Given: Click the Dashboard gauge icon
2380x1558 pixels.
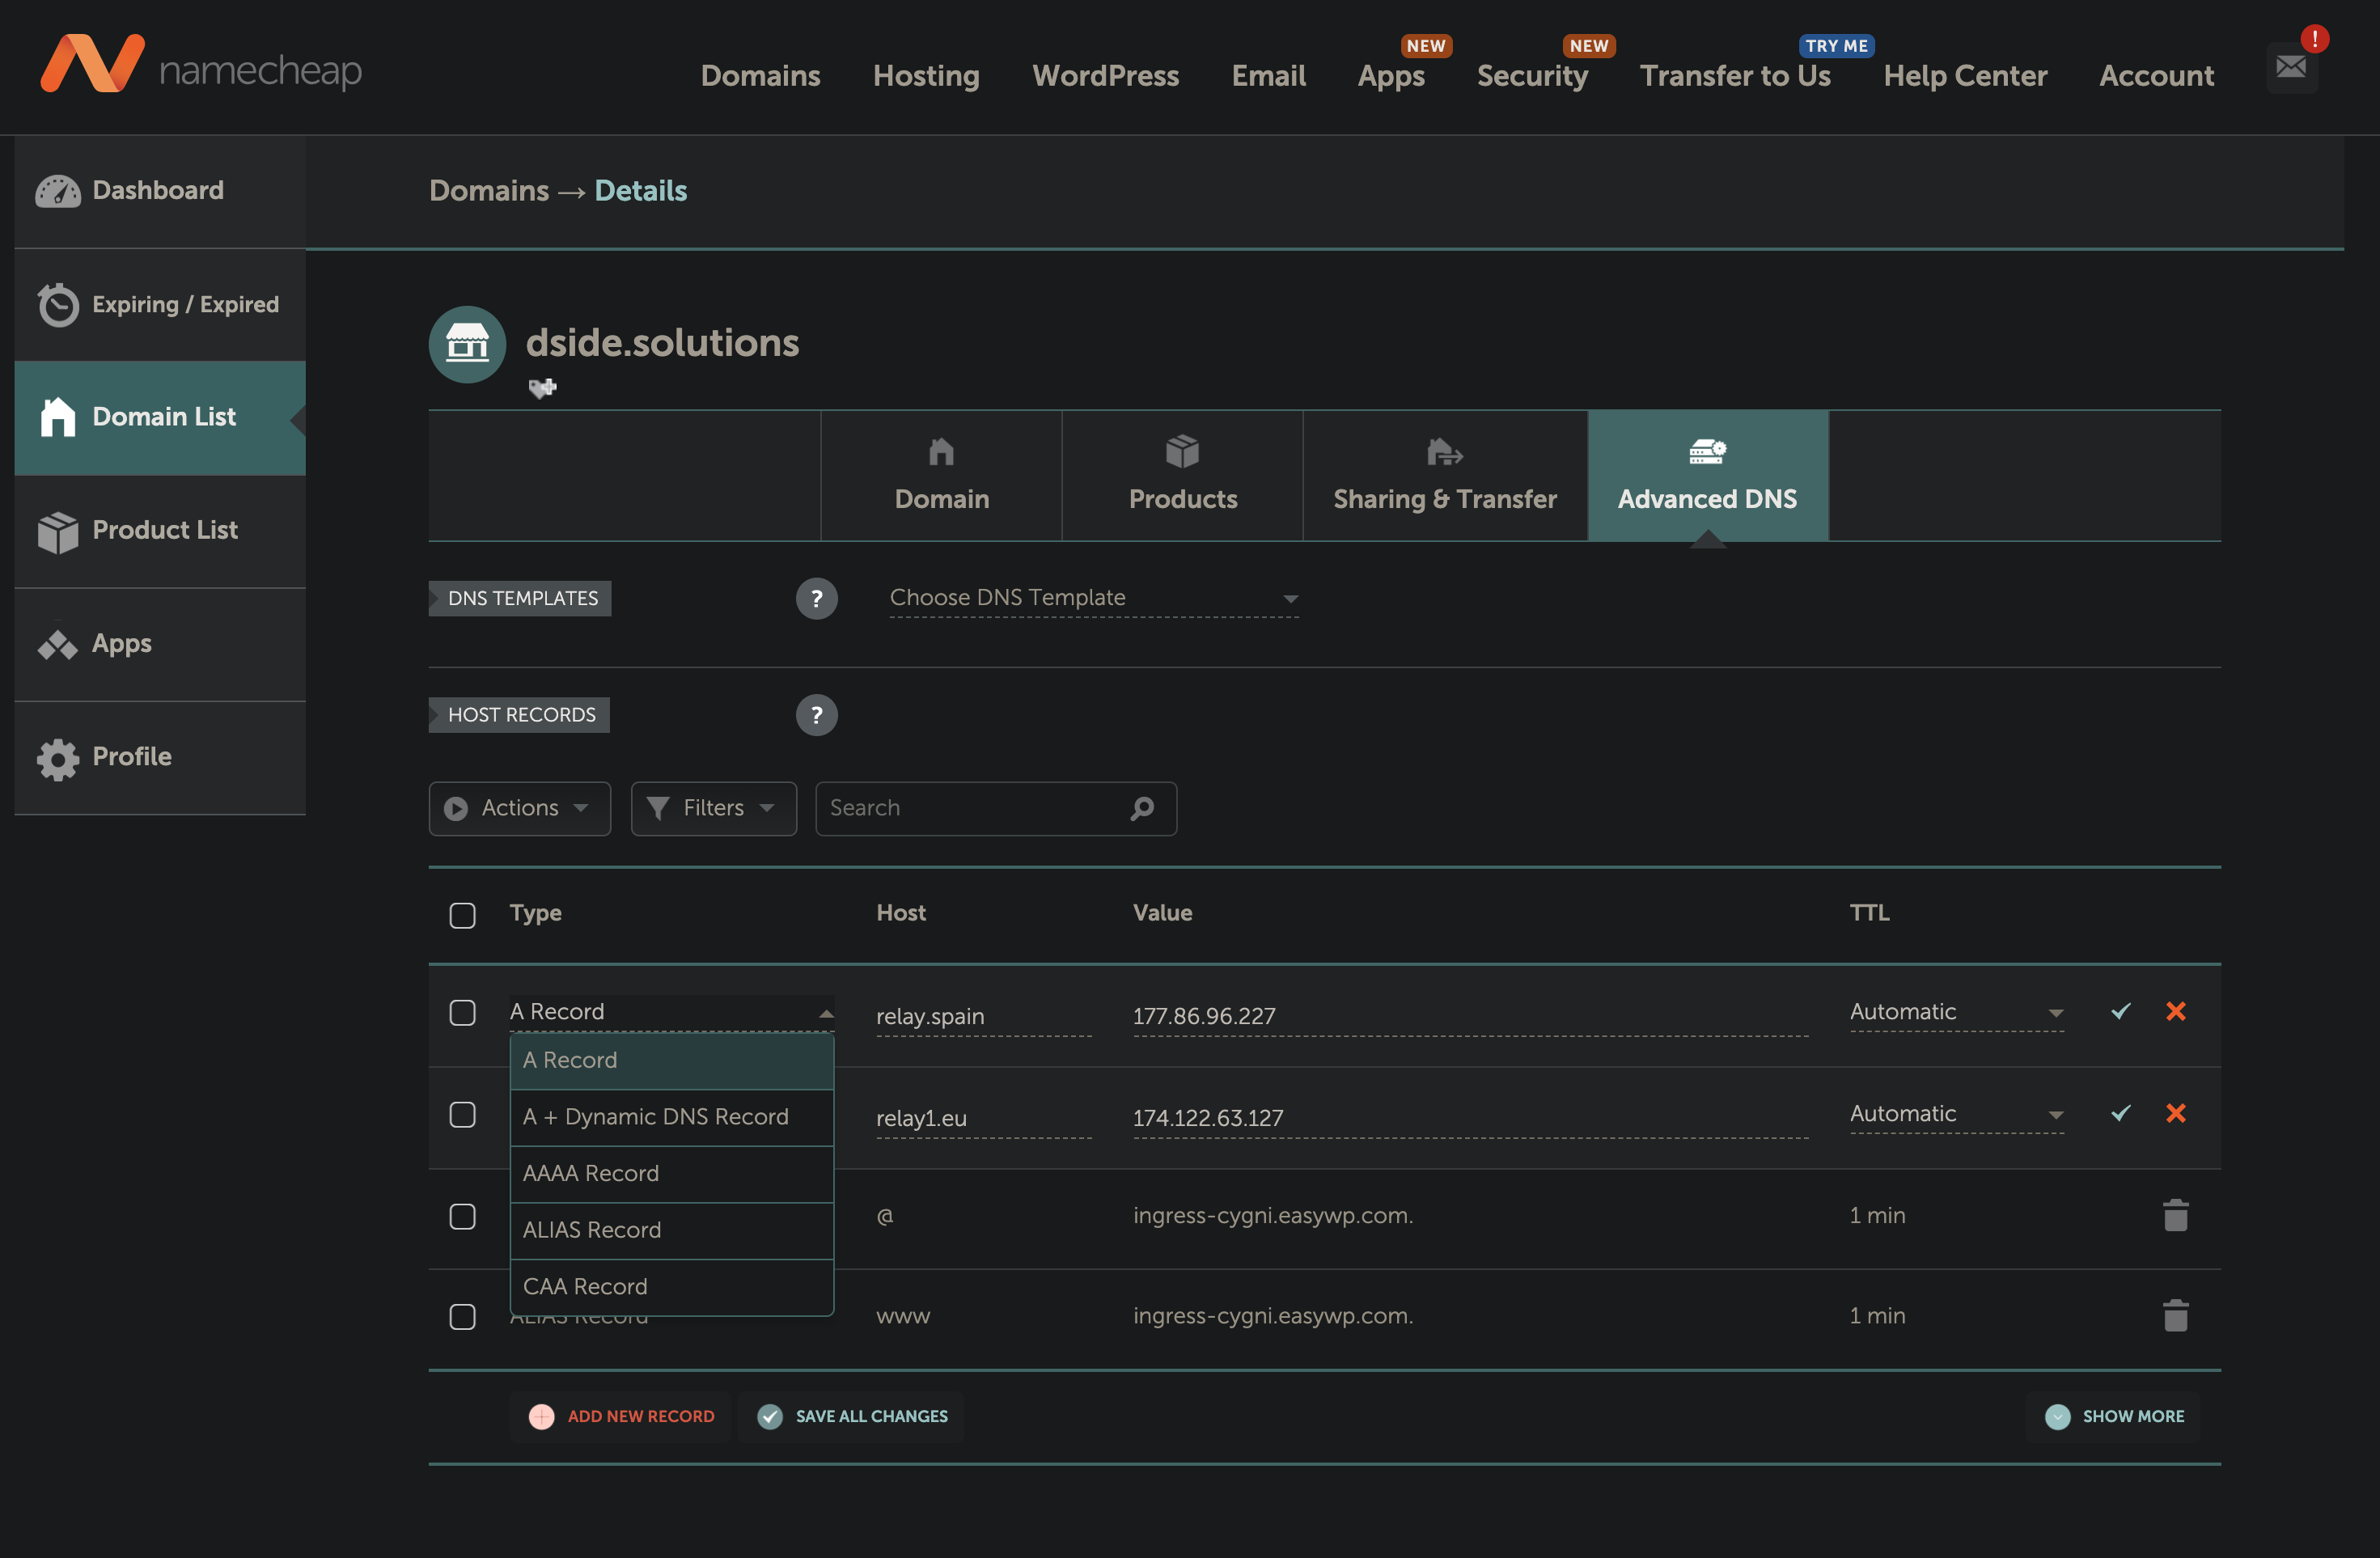Looking at the screenshot, I should click(x=58, y=191).
